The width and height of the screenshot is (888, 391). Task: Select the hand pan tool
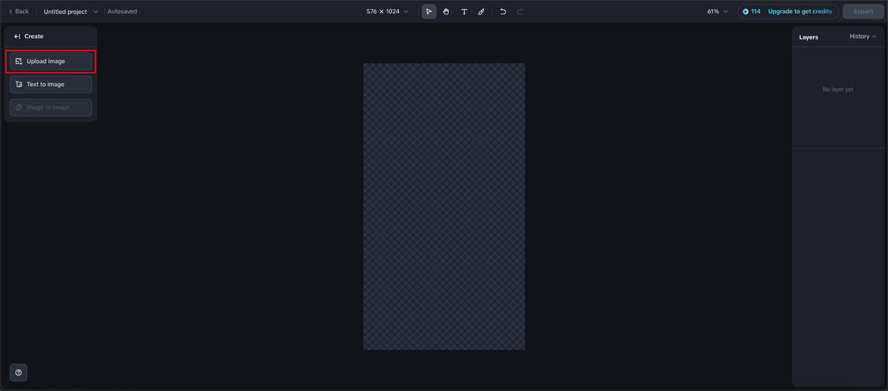446,12
